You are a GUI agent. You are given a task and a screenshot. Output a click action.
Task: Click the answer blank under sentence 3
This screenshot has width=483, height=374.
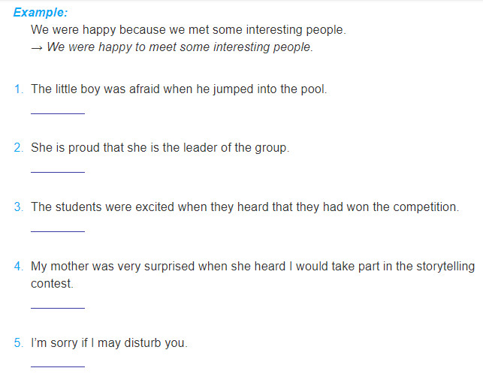(58, 231)
